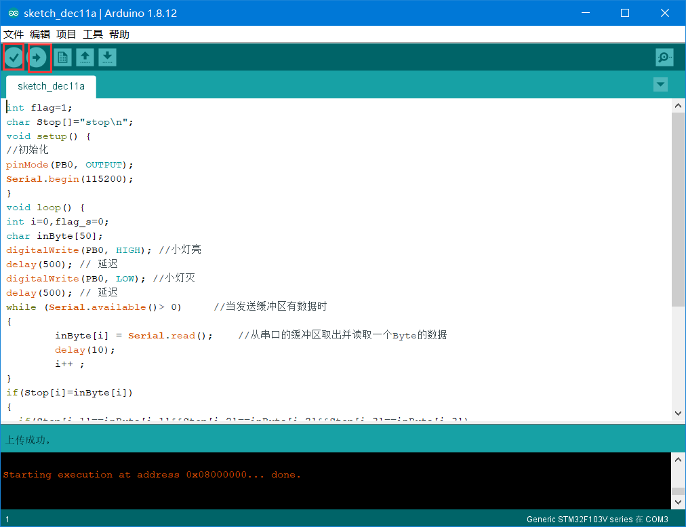The height and width of the screenshot is (527, 686).
Task: Click 'digitalWrite(PB0, HIGH);' in the editor
Action: (x=79, y=250)
